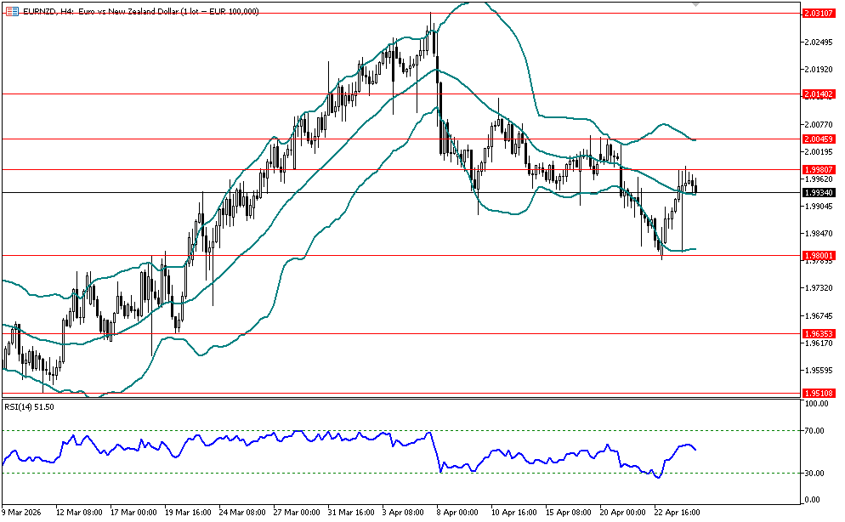Select the 1.98001 support level label
845x522 pixels.
(817, 255)
